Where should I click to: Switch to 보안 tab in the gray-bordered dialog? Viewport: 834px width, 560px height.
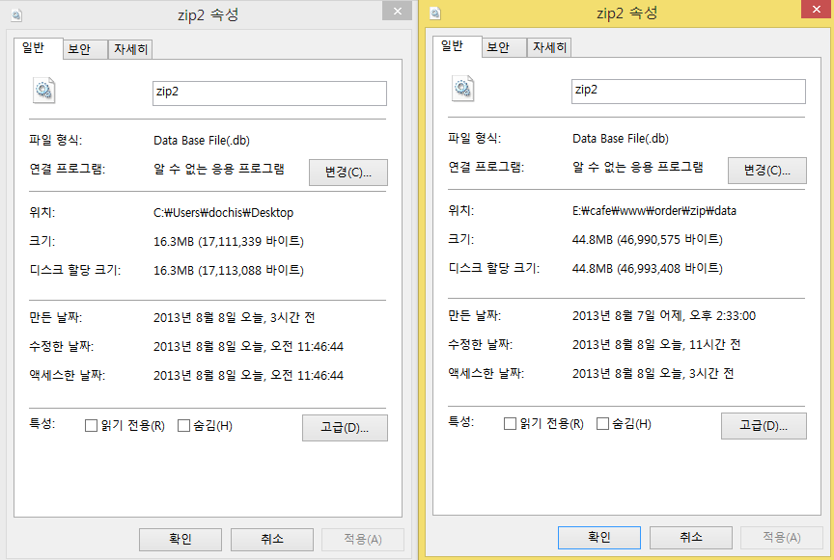pos(78,49)
